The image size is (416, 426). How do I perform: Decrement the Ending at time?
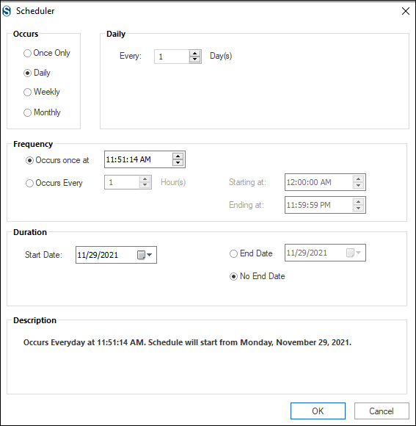pyautogui.click(x=358, y=208)
